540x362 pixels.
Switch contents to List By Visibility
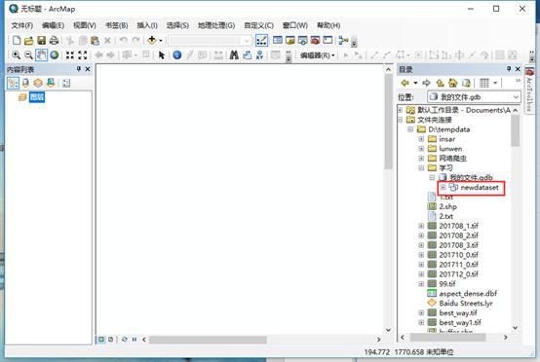point(38,83)
